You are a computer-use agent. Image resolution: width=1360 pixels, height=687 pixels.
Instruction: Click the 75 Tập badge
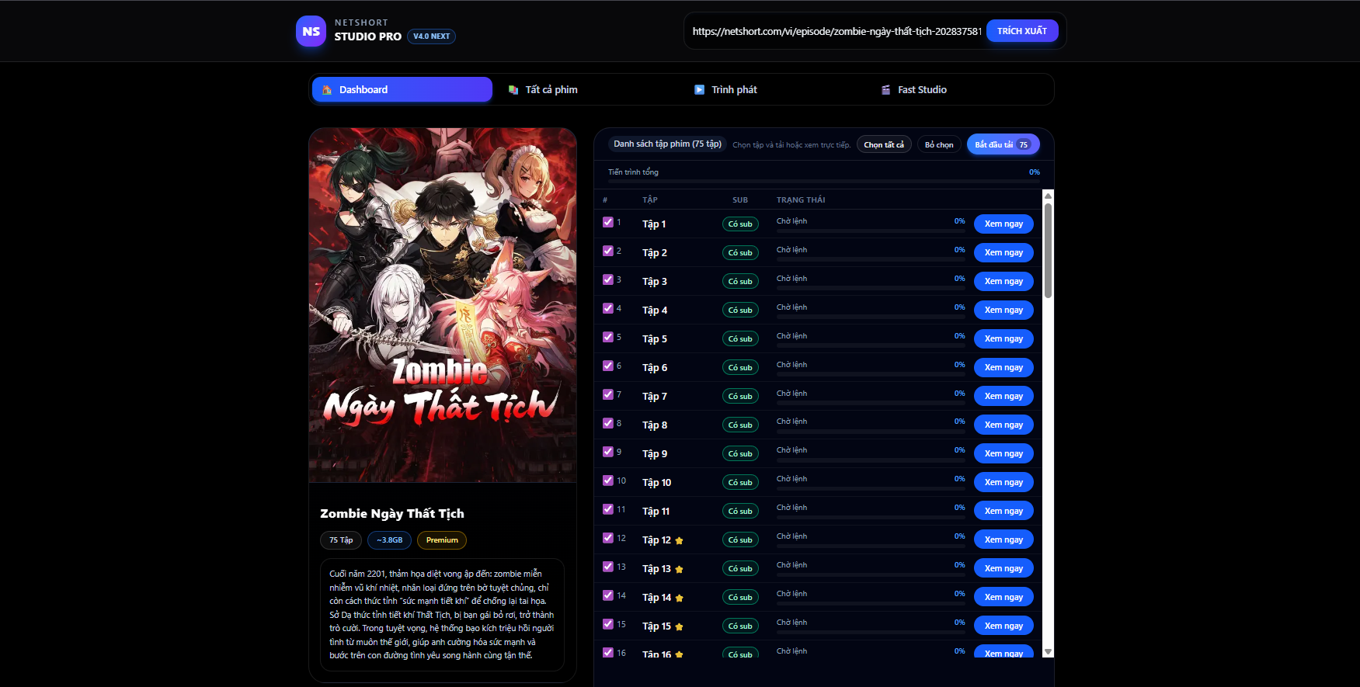pos(341,540)
